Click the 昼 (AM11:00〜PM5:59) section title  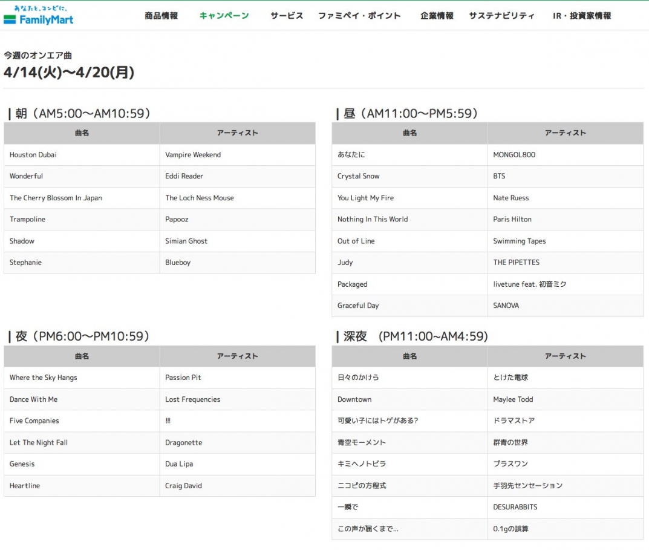pyautogui.click(x=410, y=114)
